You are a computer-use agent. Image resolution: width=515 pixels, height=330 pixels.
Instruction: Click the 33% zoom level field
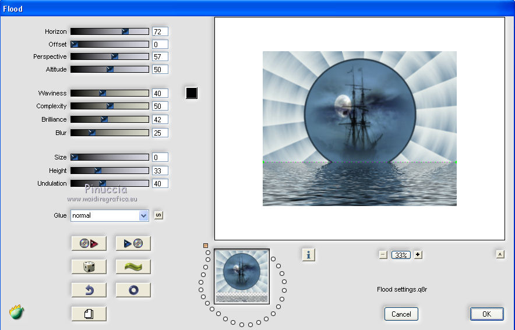coord(401,255)
